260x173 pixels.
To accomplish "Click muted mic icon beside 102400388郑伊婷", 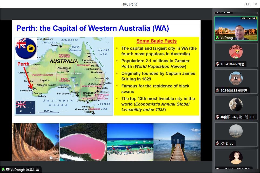I will 217,90.
